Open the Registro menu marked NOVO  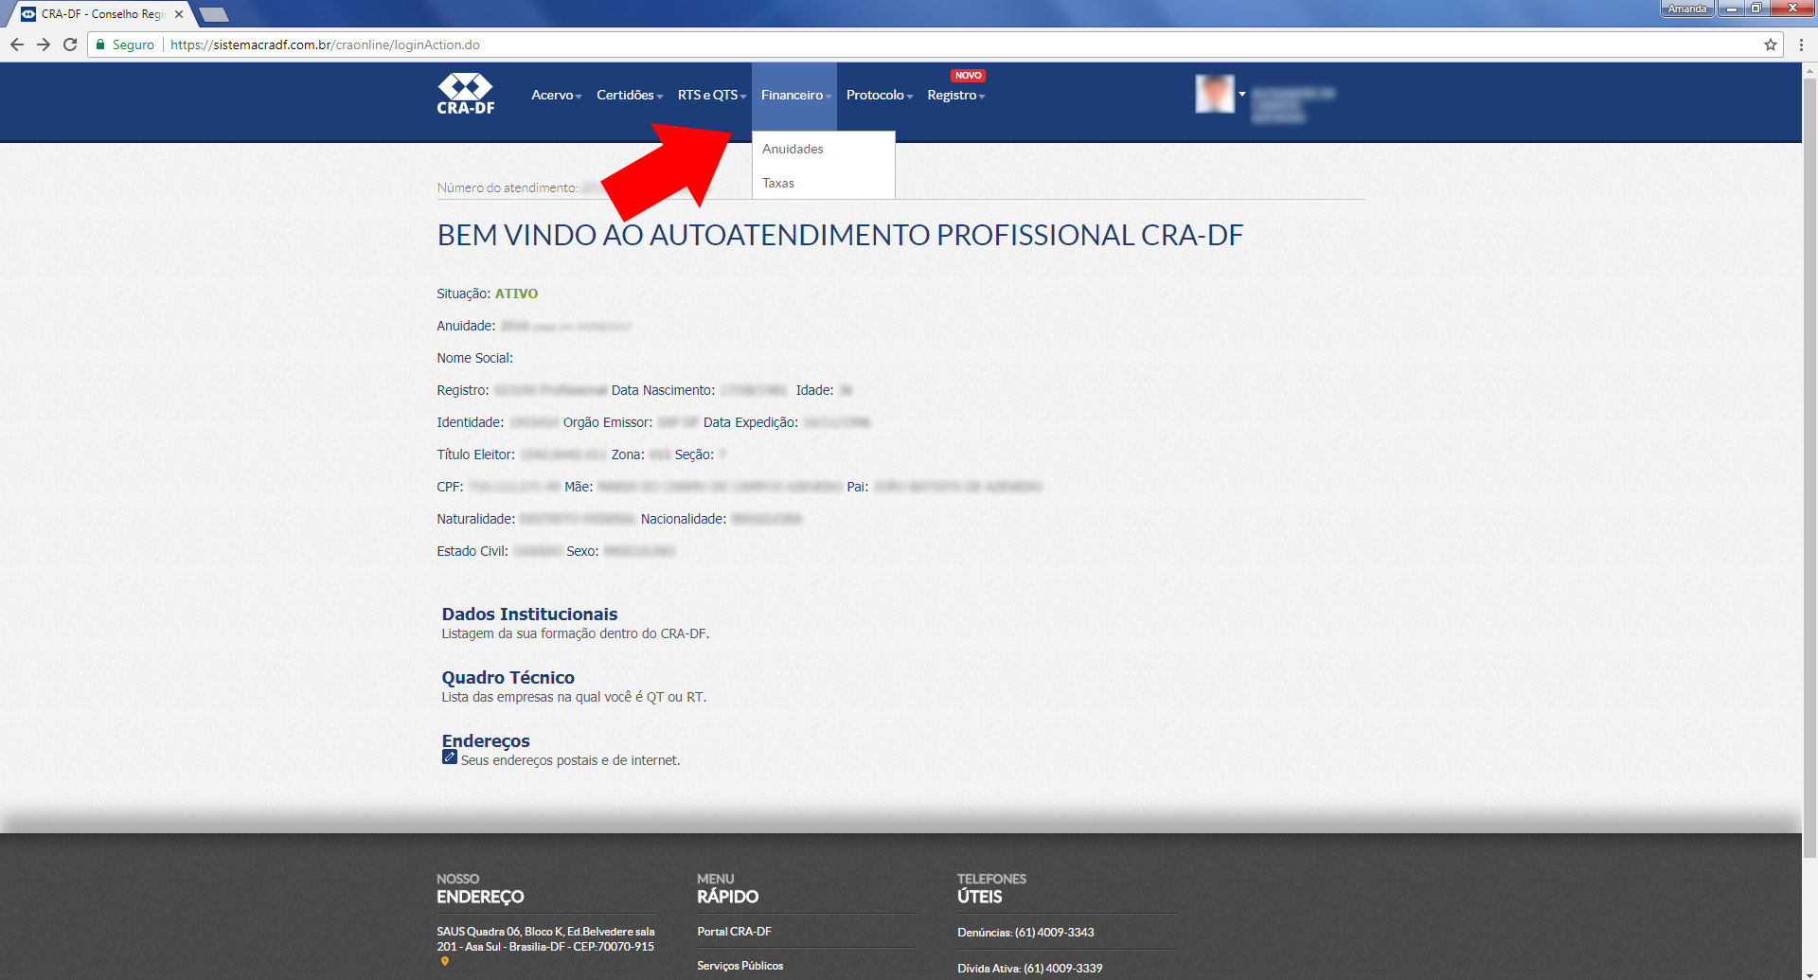click(x=955, y=96)
